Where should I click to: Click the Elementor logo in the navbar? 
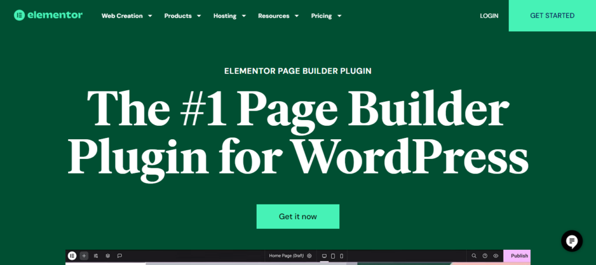pos(48,16)
